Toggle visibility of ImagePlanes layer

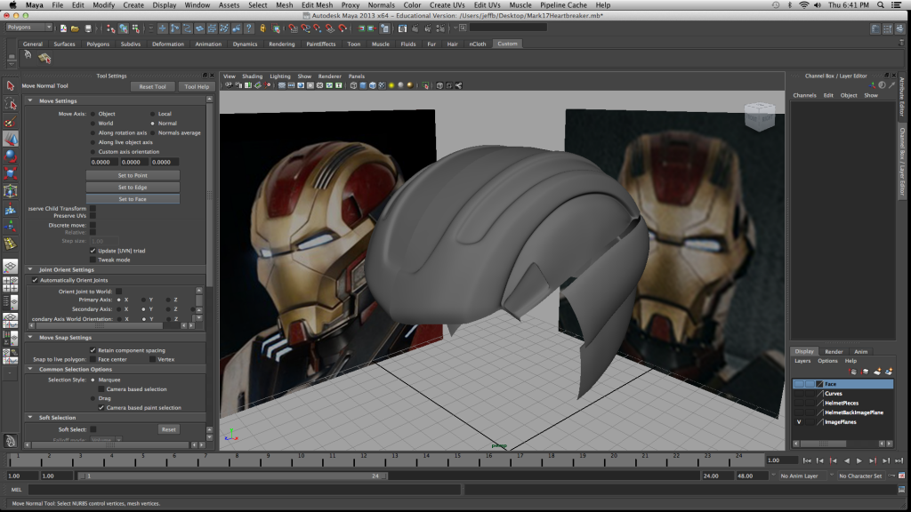(x=799, y=422)
